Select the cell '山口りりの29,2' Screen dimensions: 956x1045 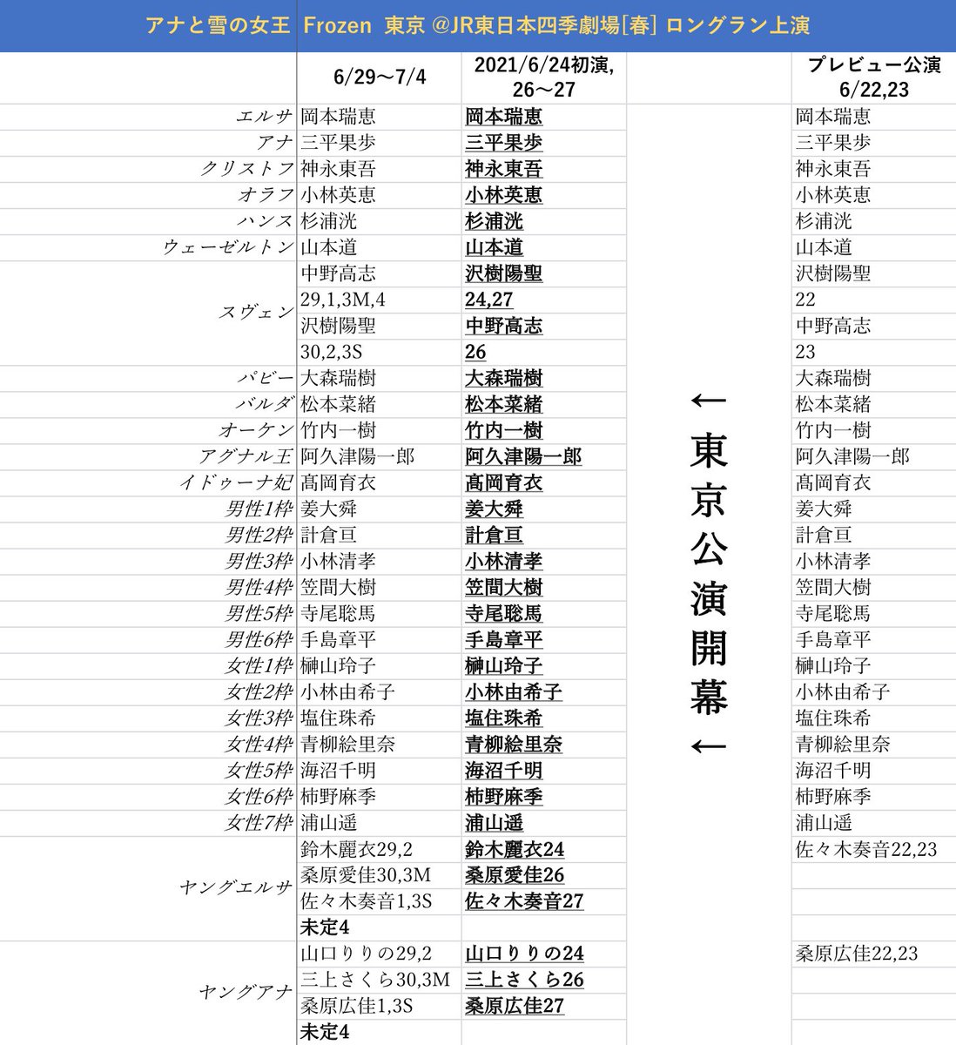pyautogui.click(x=380, y=954)
